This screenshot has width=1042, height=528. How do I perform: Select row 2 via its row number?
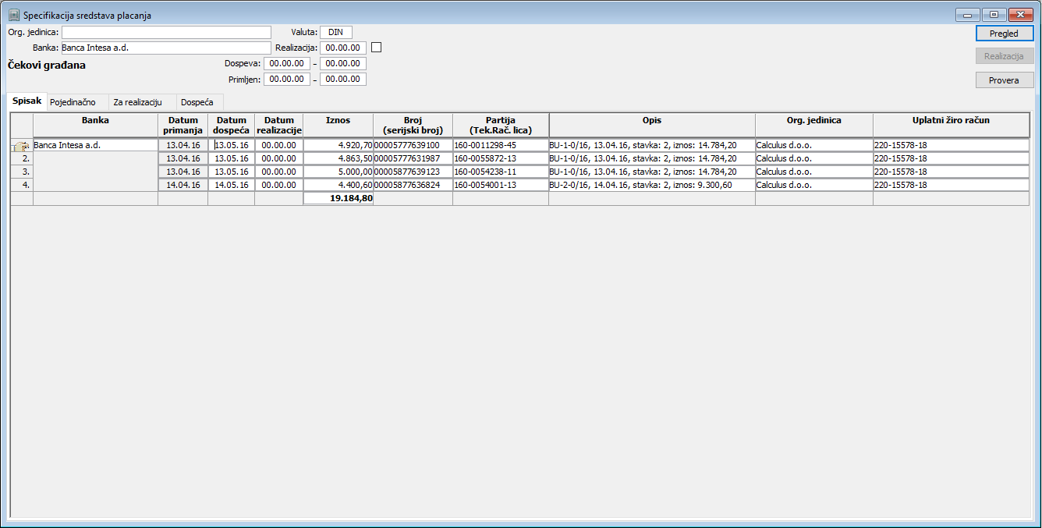[x=21, y=158]
